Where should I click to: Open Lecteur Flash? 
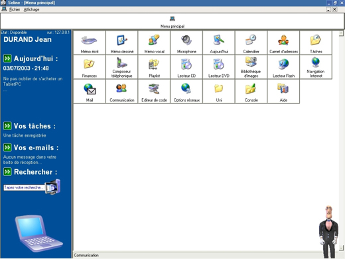[283, 67]
